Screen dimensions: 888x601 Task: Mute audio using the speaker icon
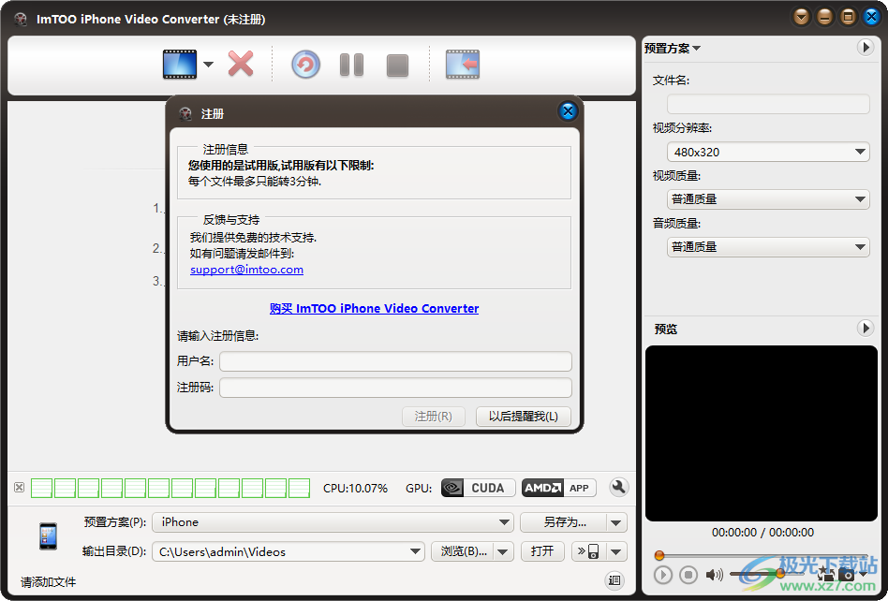pyautogui.click(x=714, y=574)
